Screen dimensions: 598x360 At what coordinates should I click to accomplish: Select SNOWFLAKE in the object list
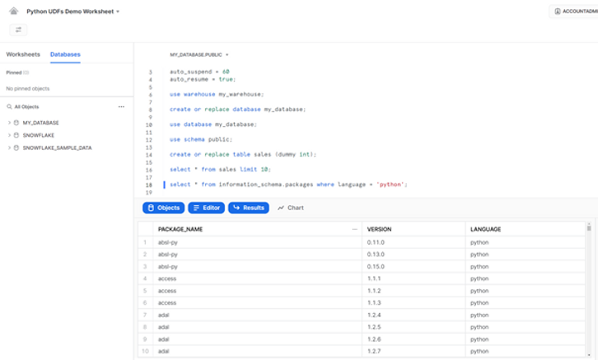39,135
